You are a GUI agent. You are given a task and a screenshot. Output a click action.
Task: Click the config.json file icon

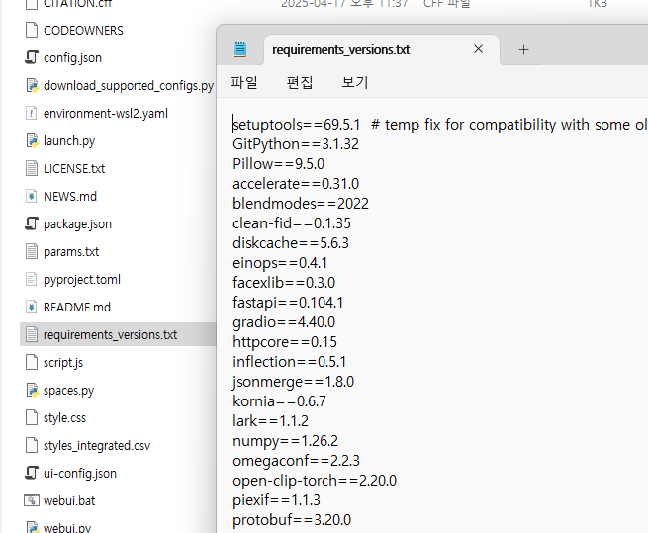tap(32, 57)
